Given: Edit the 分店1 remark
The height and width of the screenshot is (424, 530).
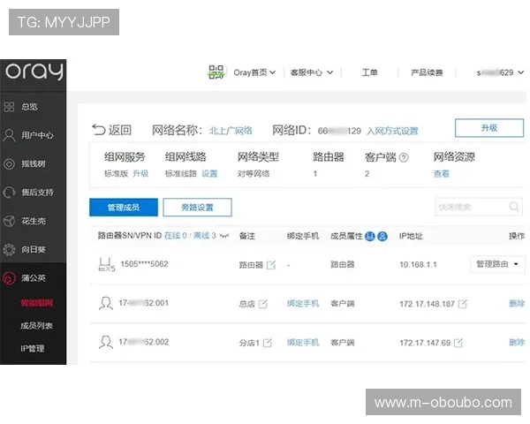Looking at the screenshot, I should [268, 343].
